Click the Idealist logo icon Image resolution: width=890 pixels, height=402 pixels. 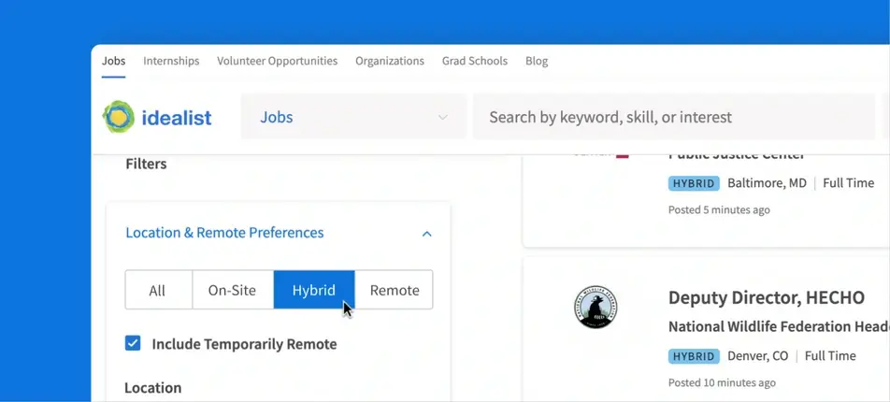[119, 117]
